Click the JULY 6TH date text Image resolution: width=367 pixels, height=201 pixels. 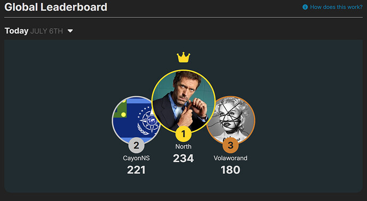(47, 31)
